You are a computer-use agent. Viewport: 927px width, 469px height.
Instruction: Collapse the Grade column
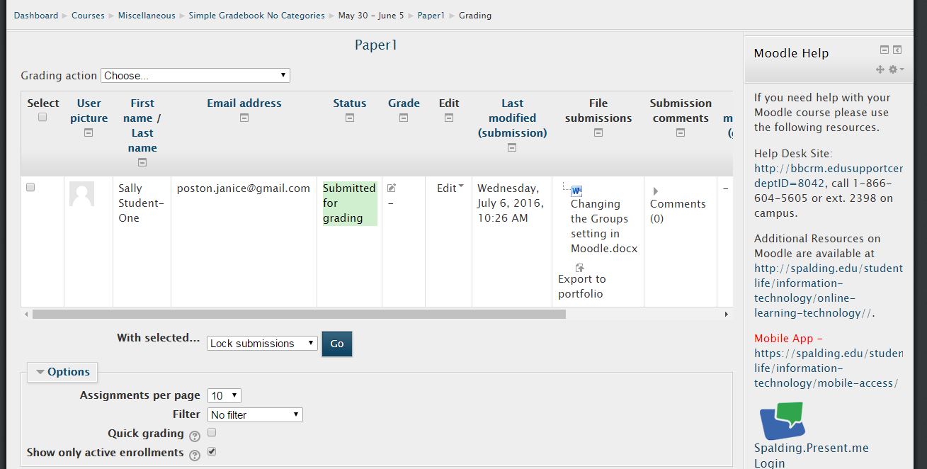(404, 118)
